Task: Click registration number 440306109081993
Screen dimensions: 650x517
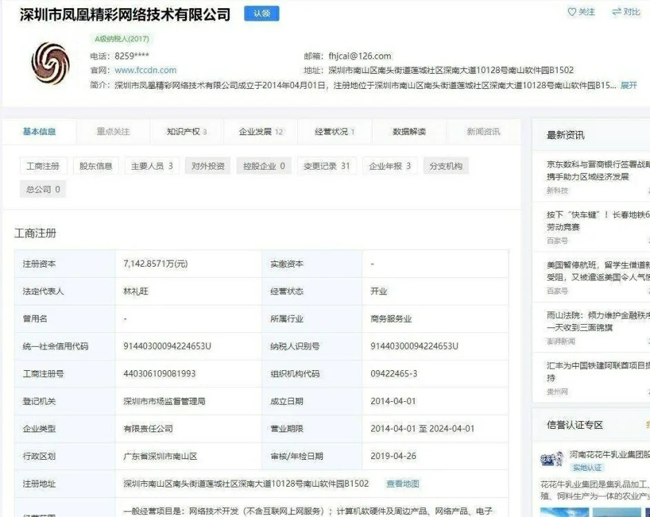Action: click(x=159, y=374)
